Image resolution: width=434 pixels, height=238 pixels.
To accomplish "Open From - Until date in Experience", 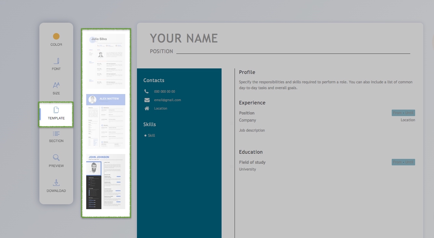I will [403, 113].
